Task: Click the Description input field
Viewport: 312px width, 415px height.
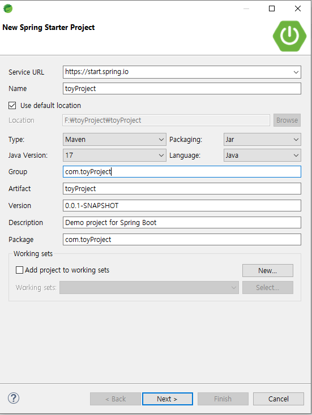Action: [x=182, y=222]
